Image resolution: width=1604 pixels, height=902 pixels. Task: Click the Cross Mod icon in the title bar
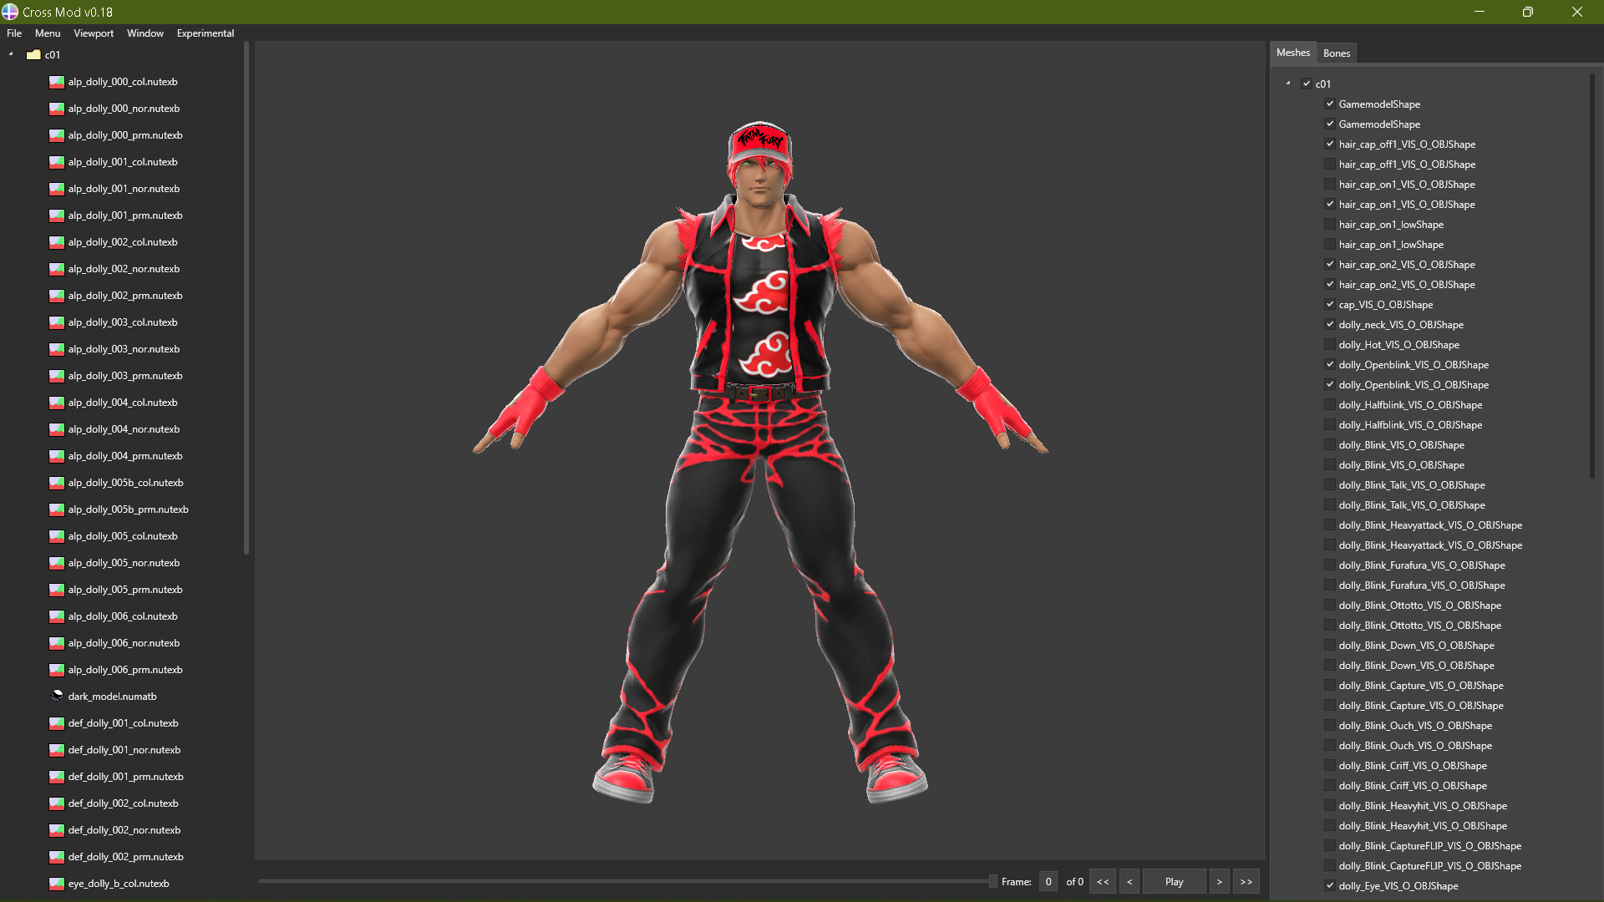point(9,12)
